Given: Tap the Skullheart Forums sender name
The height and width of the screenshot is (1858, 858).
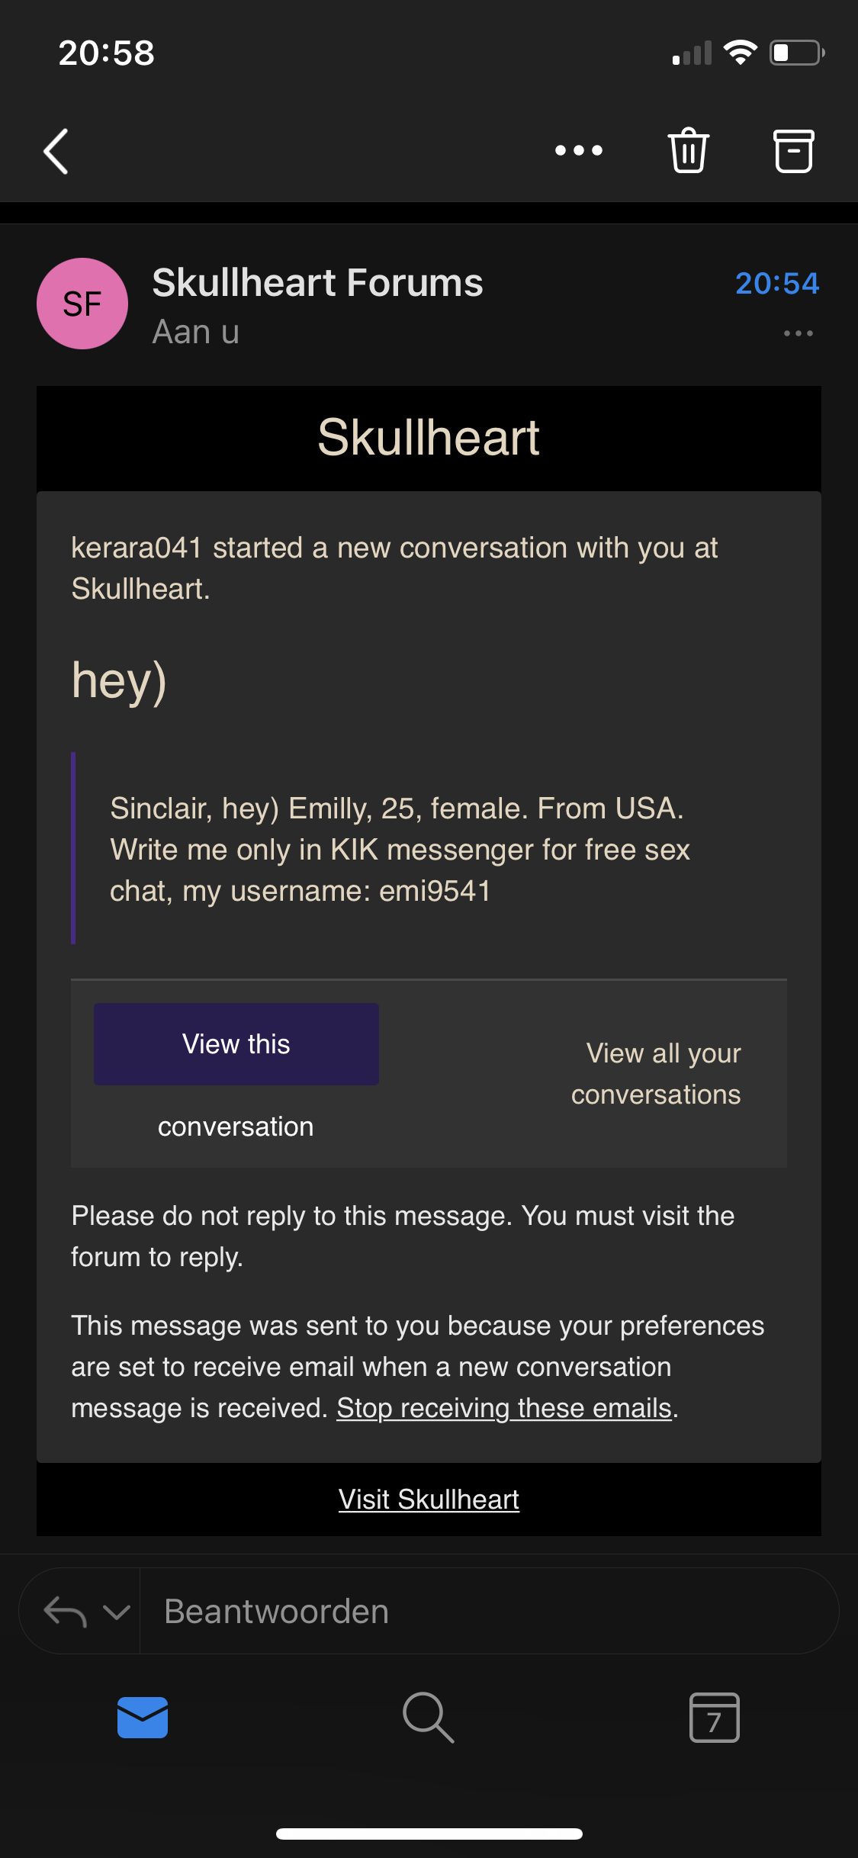Looking at the screenshot, I should (317, 283).
